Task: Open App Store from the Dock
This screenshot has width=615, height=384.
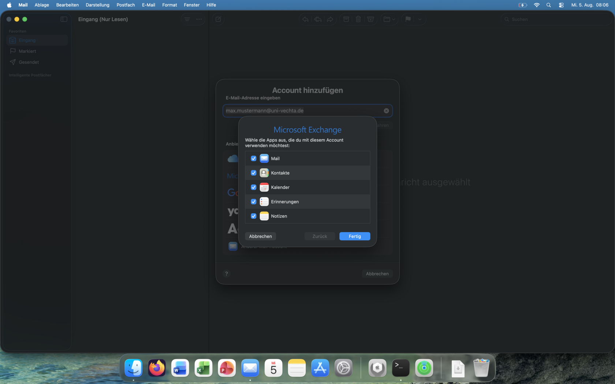Action: (x=320, y=368)
